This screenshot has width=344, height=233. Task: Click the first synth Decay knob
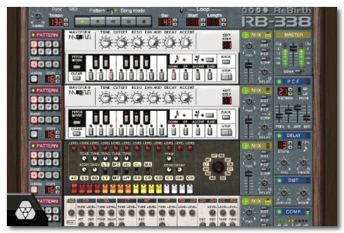tap(169, 42)
